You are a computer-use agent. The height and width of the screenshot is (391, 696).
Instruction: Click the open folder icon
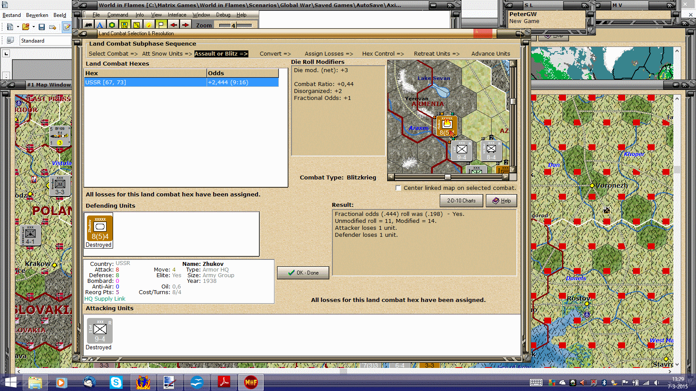(x=26, y=27)
